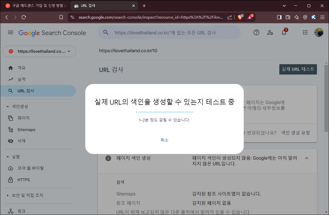Select URL 검사 in sidebar

[x=38, y=91]
